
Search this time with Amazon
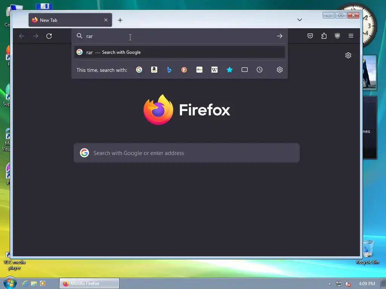pyautogui.click(x=154, y=70)
